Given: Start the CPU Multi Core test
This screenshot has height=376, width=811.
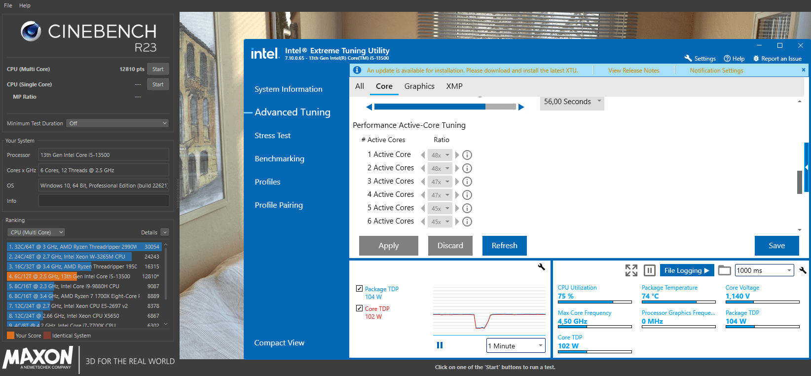Looking at the screenshot, I should click(x=158, y=69).
